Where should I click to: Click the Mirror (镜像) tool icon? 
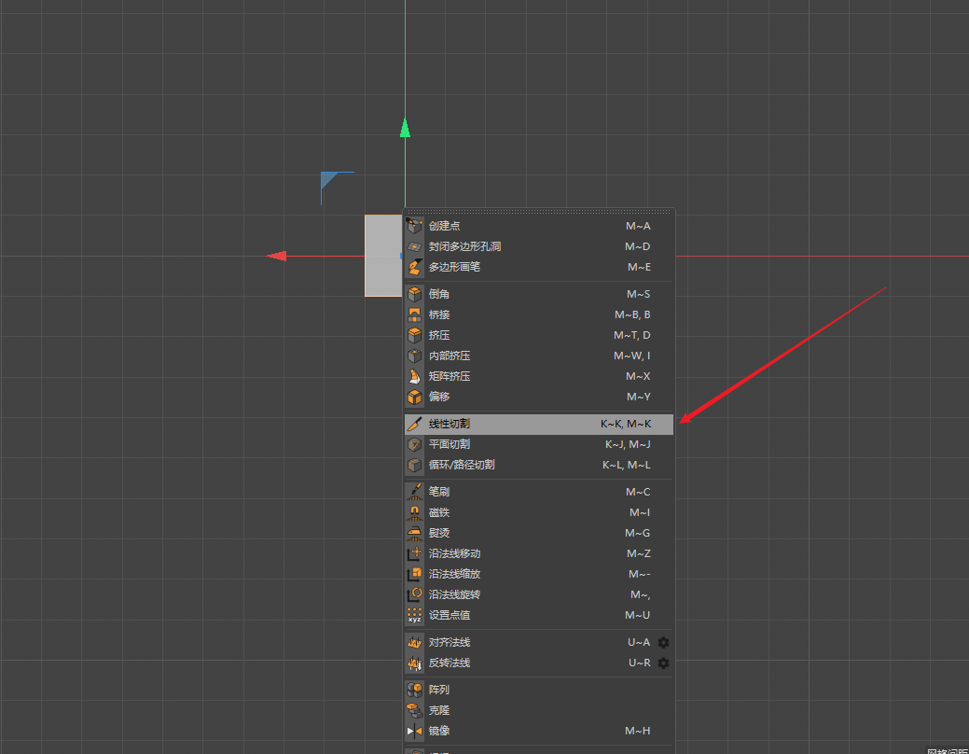(x=415, y=731)
